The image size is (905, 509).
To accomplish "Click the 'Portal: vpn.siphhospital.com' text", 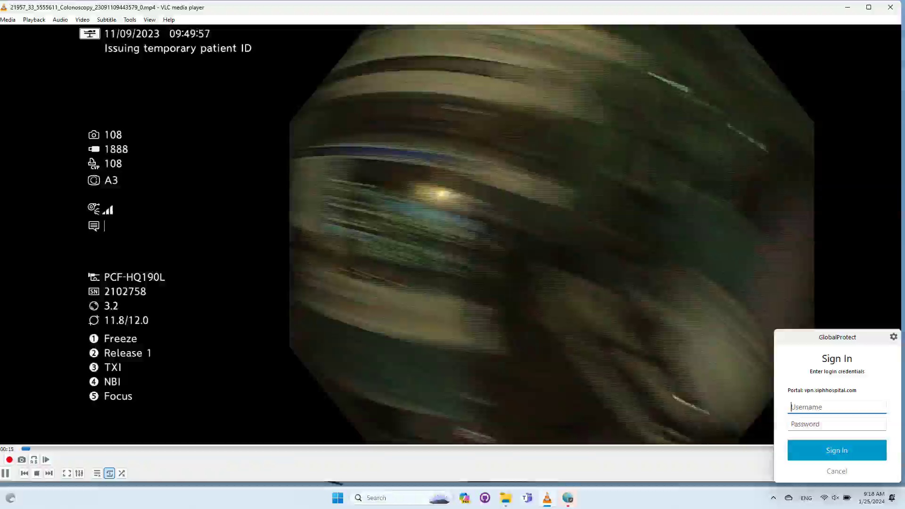I will tap(822, 390).
